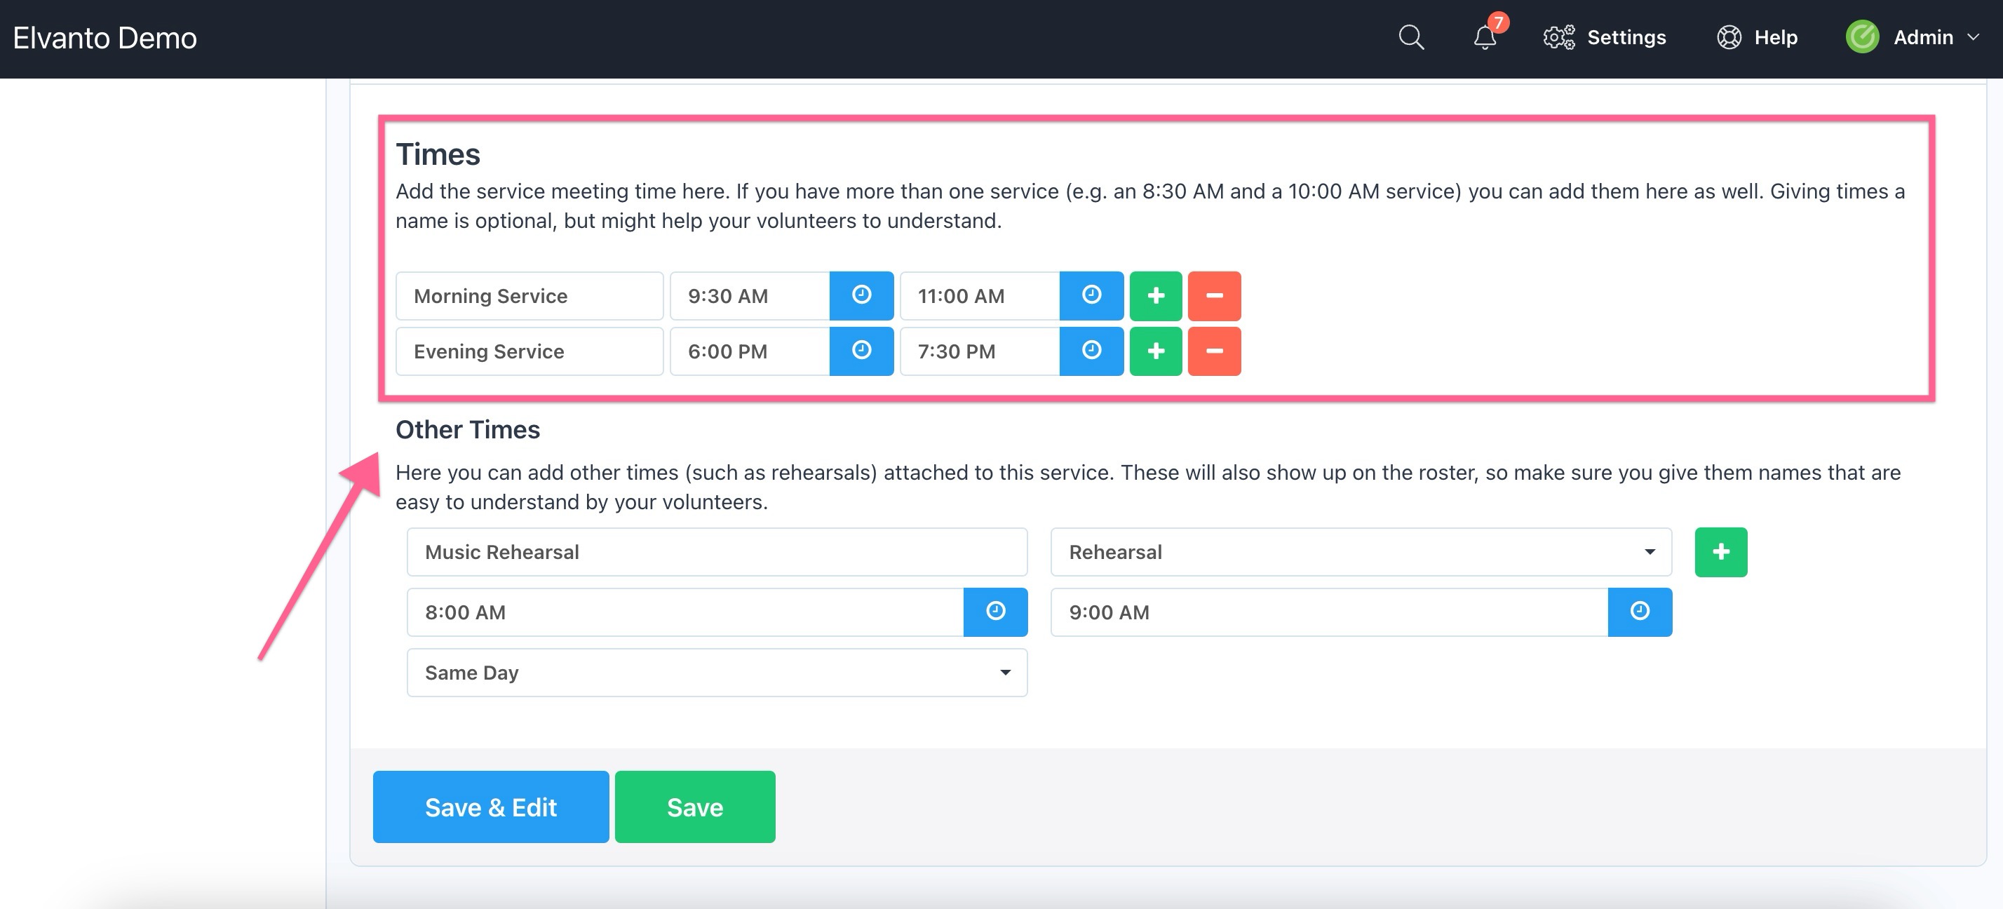Edit the Music Rehearsal name field
Image resolution: width=2003 pixels, height=909 pixels.
pos(717,552)
